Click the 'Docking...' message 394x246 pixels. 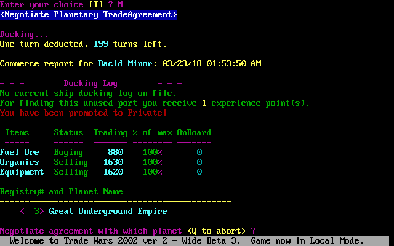tap(25, 34)
